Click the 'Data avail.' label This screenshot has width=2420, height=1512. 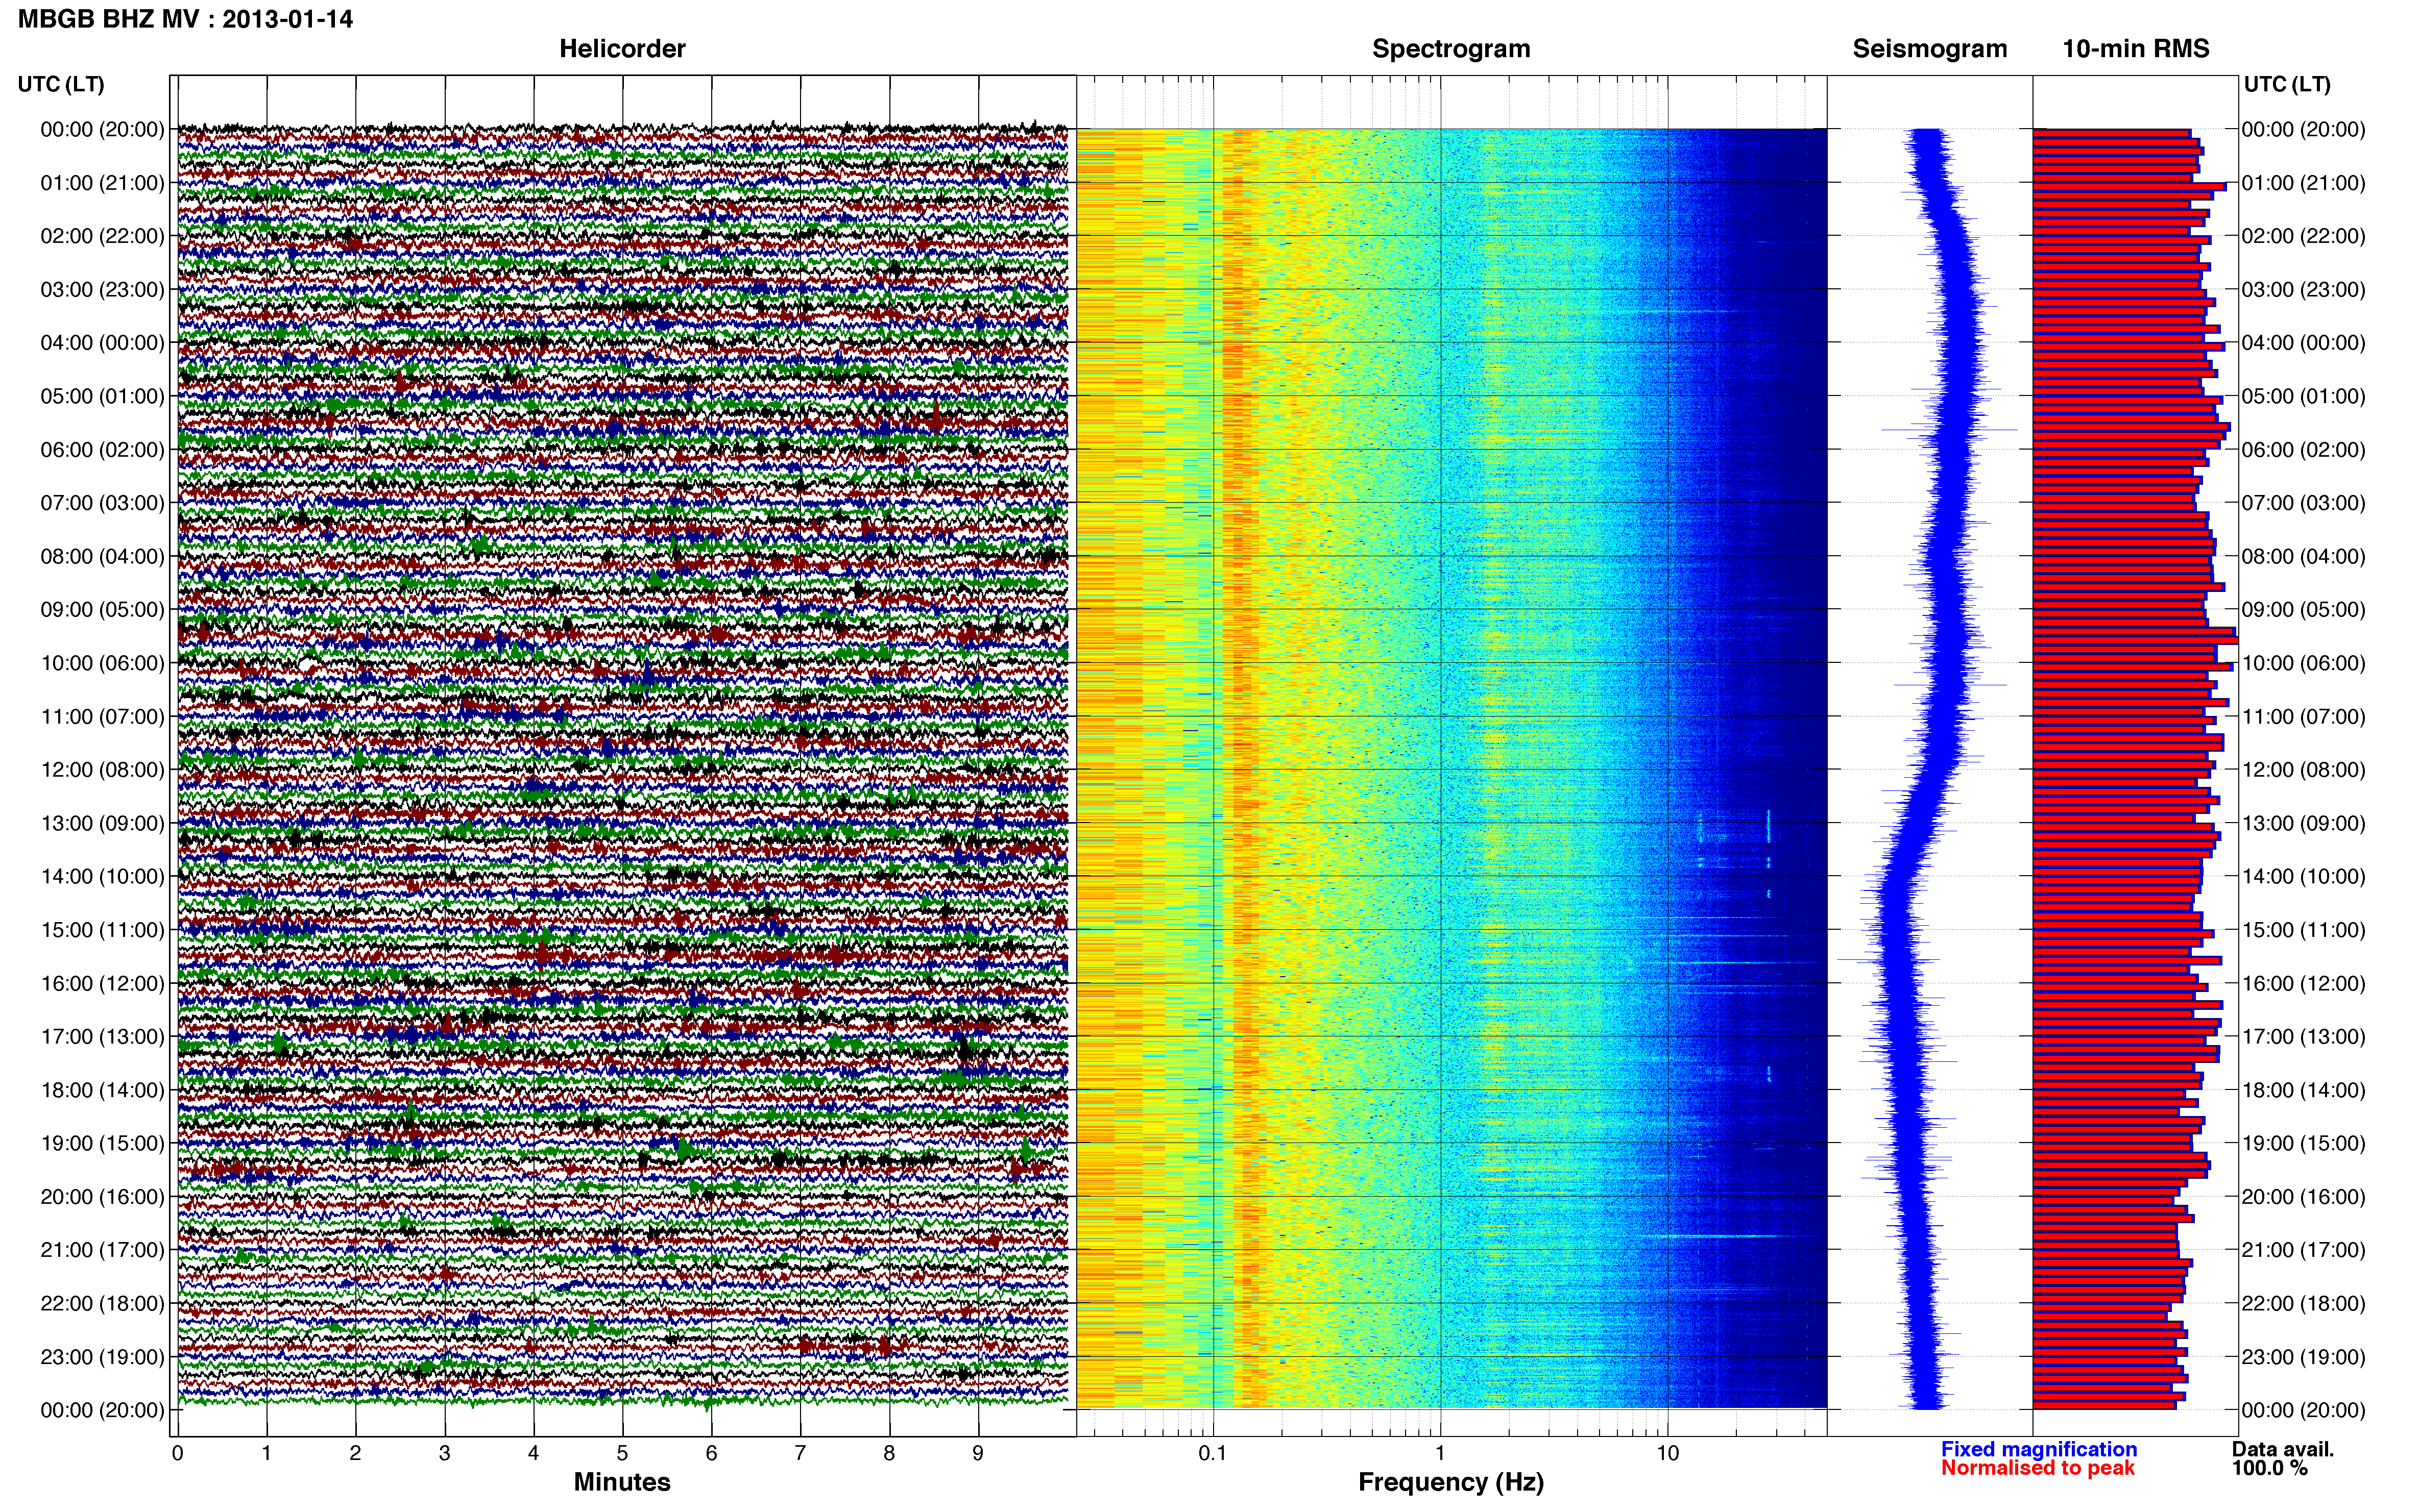click(x=2283, y=1449)
